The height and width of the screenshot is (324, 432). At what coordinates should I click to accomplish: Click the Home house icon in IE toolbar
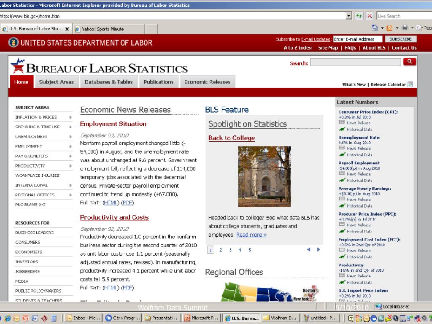375,28
